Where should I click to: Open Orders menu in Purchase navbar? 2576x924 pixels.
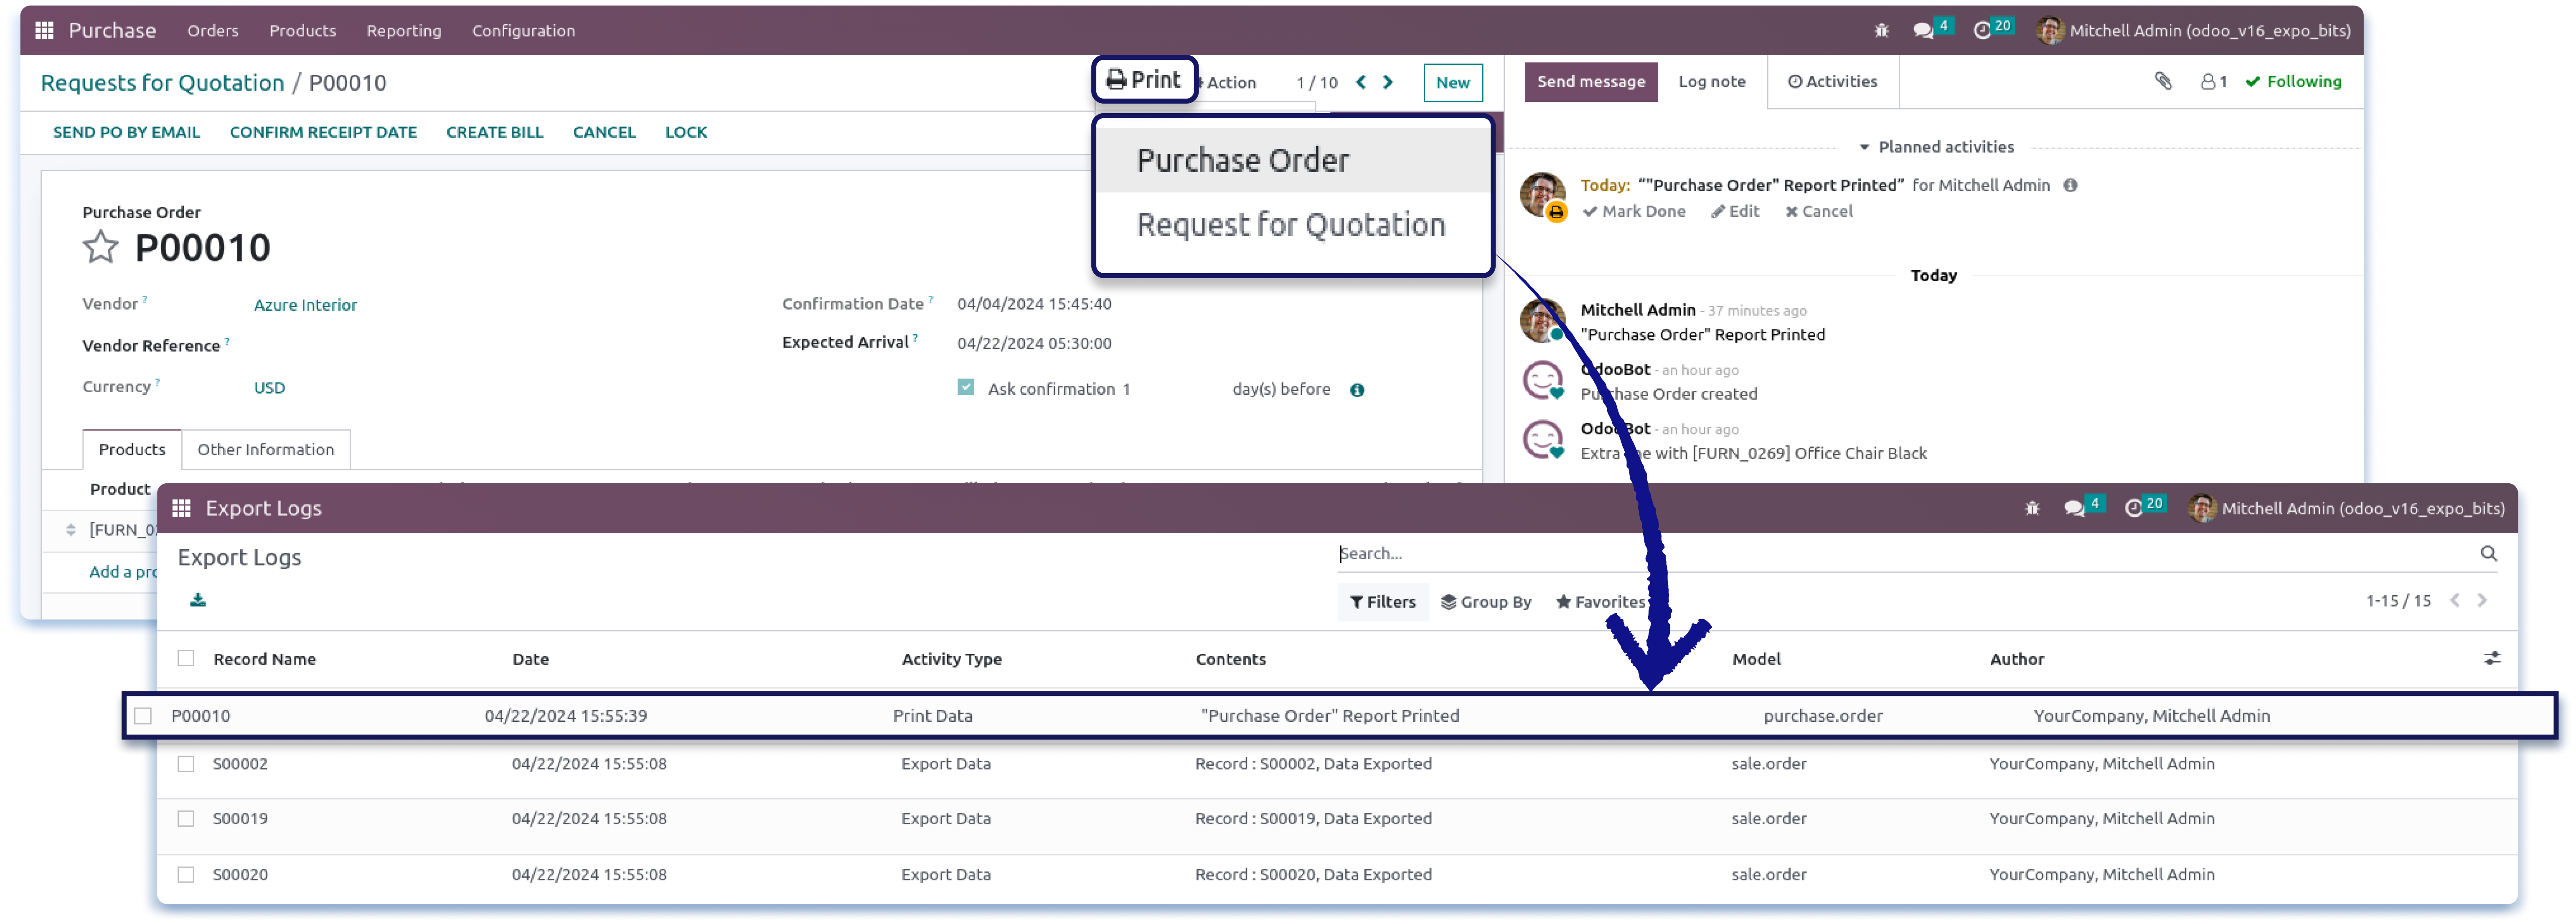(213, 31)
